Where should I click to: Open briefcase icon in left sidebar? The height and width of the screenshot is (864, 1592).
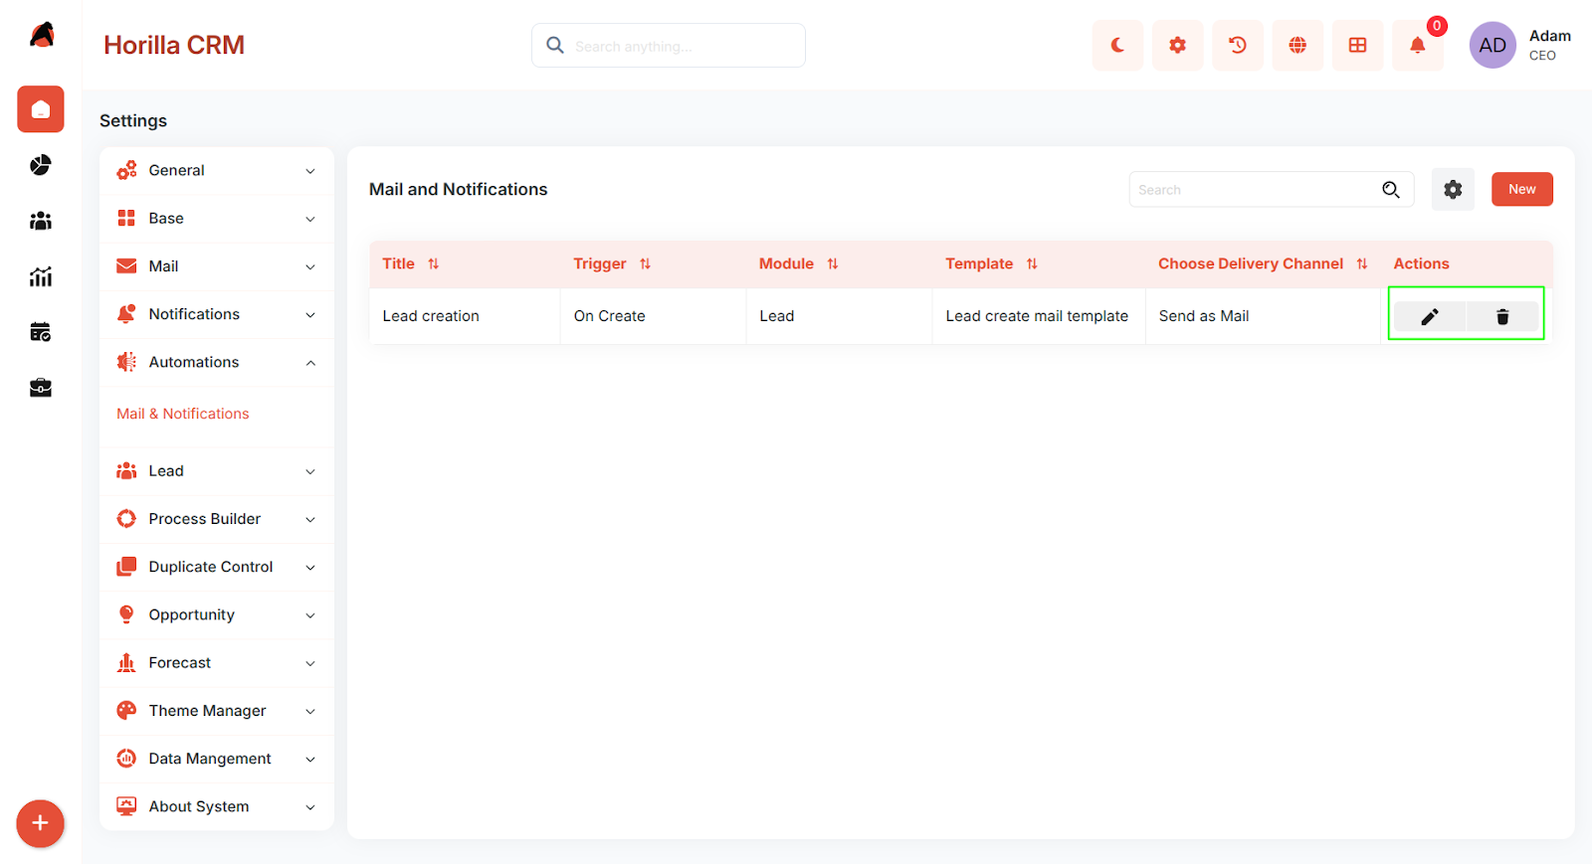coord(41,388)
